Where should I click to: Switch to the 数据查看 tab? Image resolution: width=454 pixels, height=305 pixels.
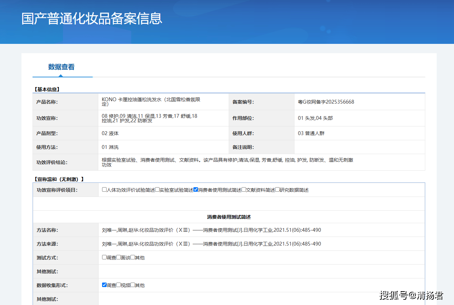(x=61, y=67)
